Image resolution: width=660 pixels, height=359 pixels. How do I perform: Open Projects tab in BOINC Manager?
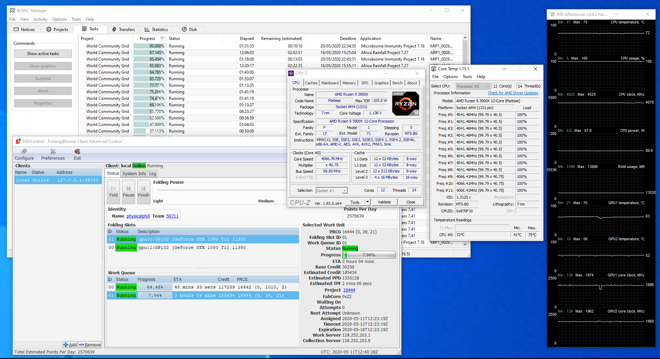click(57, 29)
